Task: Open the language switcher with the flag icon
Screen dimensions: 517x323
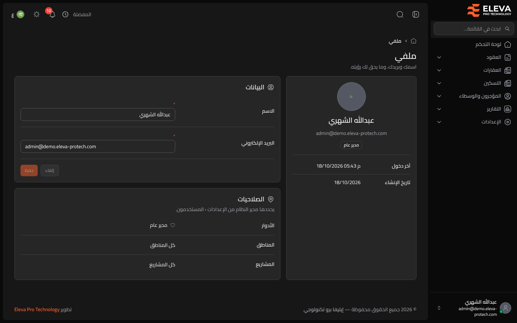Action: click(x=18, y=14)
